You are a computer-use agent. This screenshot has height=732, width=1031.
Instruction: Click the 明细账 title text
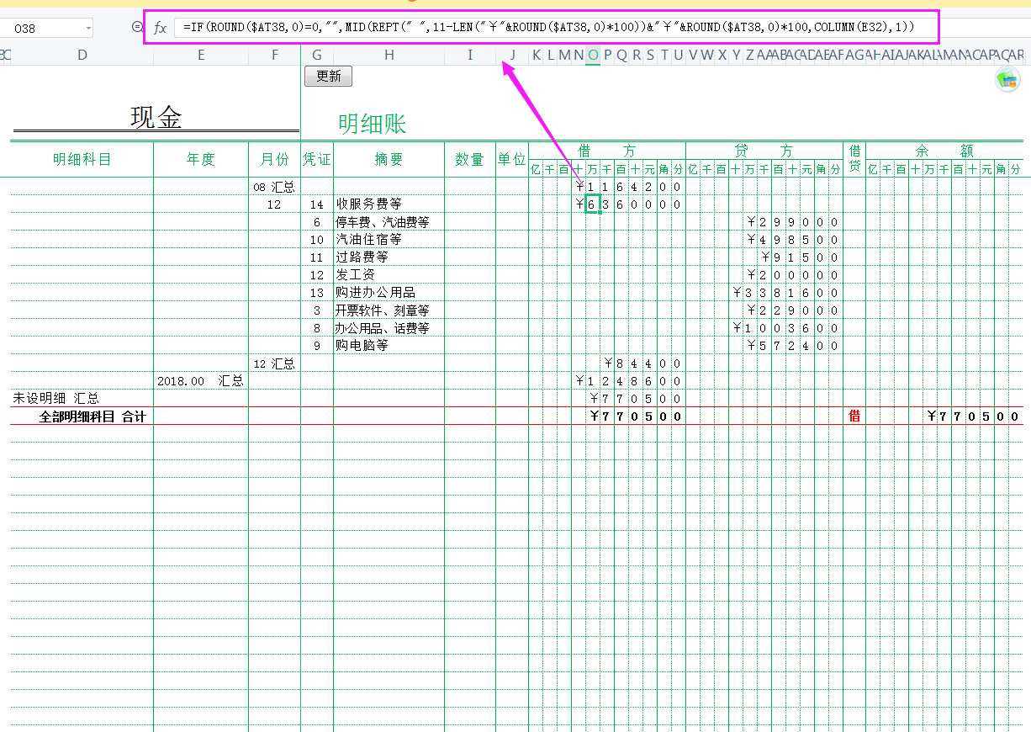[372, 125]
